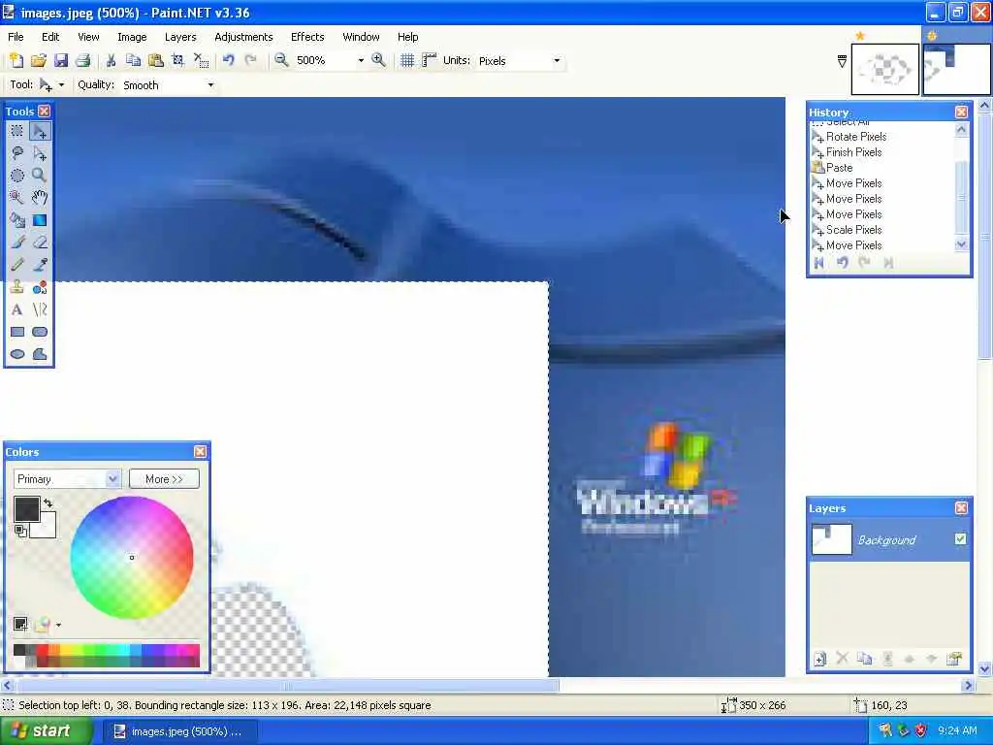Select the Freeform Shape tool
Viewport: 993px width, 745px height.
pos(39,353)
